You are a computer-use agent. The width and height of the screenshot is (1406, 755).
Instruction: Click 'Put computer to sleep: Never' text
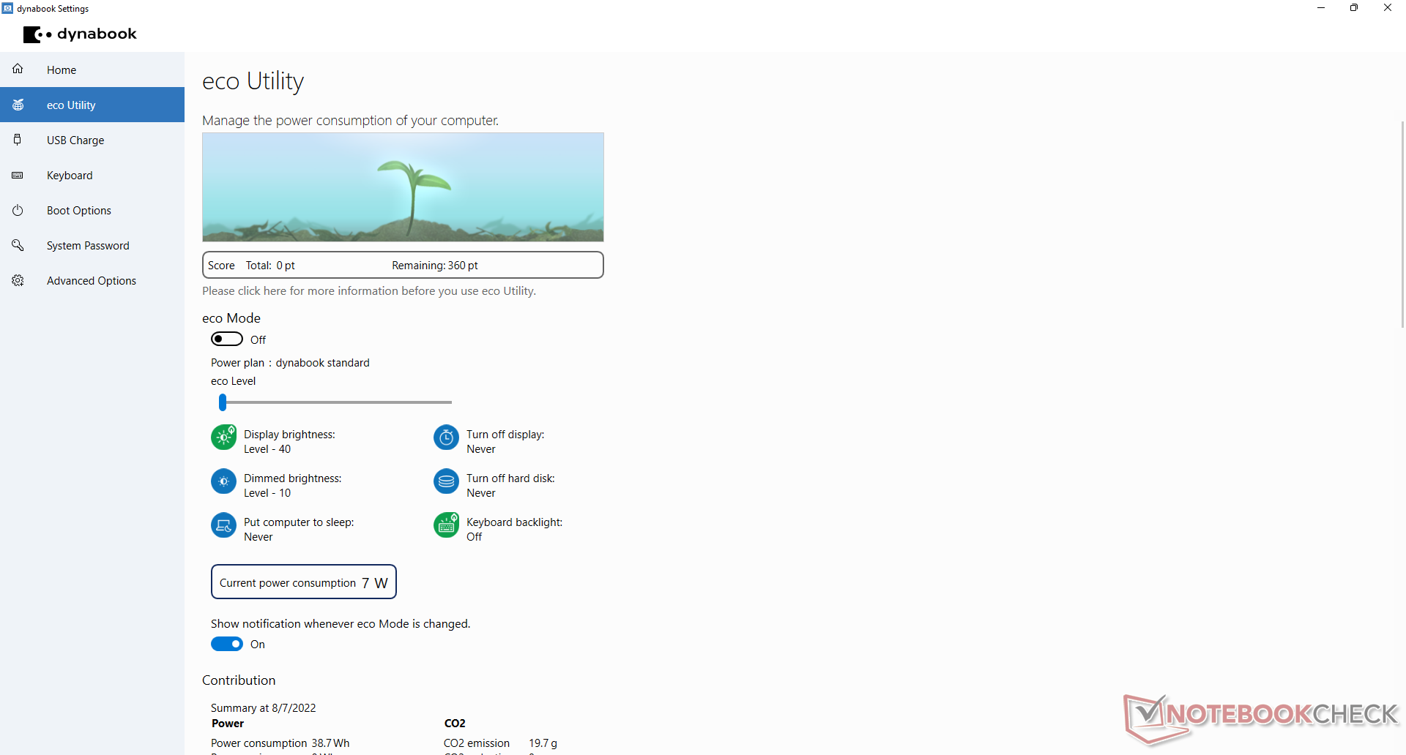[299, 530]
